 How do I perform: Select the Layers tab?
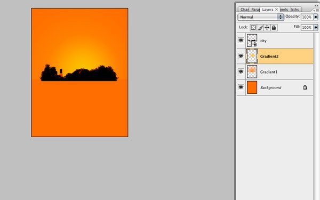[x=268, y=10]
